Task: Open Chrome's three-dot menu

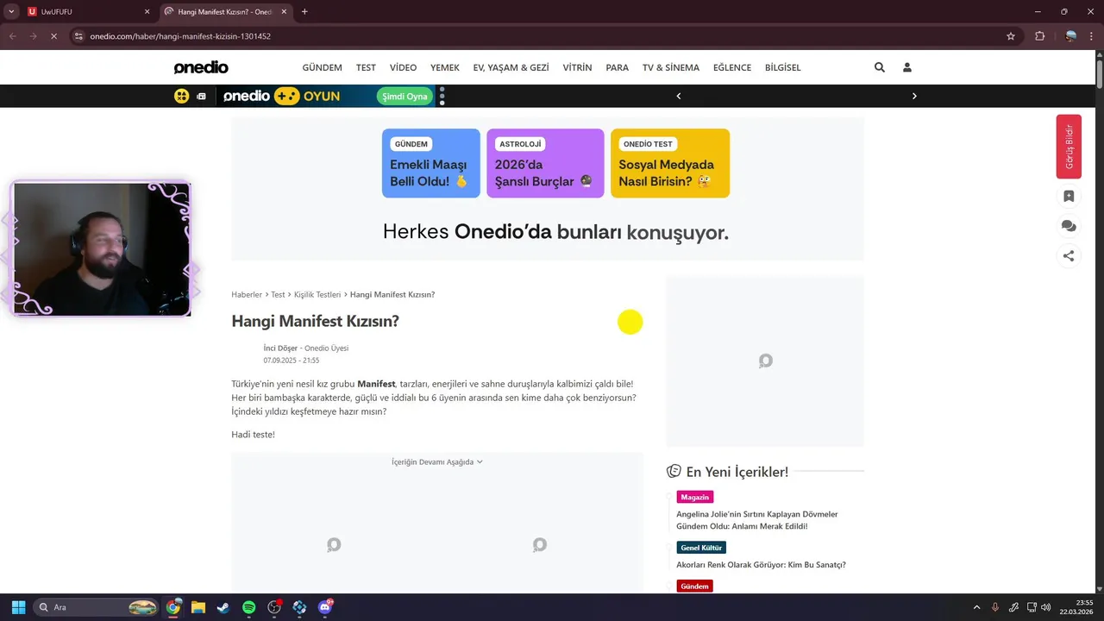Action: [1092, 36]
